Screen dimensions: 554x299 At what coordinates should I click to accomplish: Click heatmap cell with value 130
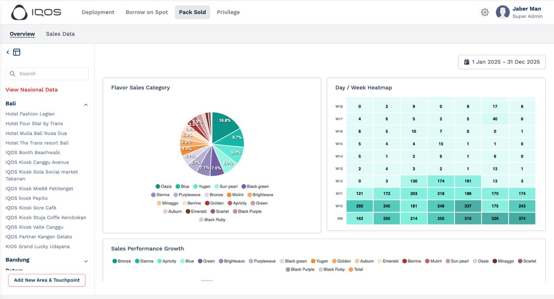coord(414,181)
